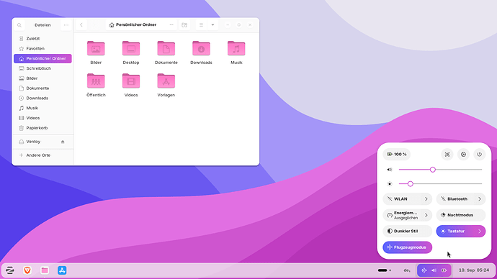
Task: Go back with the left arrow button
Action: pos(81,25)
